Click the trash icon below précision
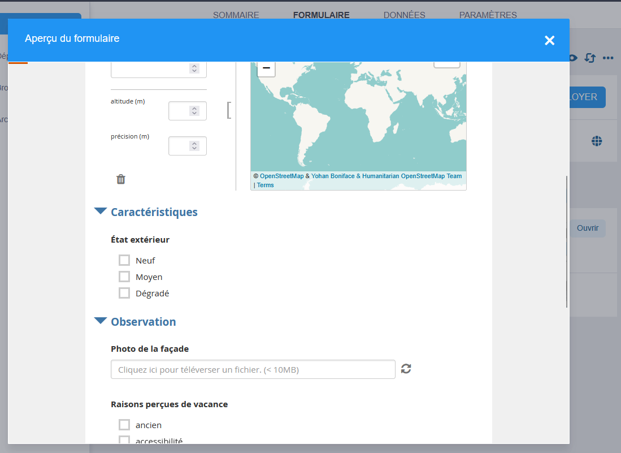This screenshot has height=453, width=621. tap(121, 179)
